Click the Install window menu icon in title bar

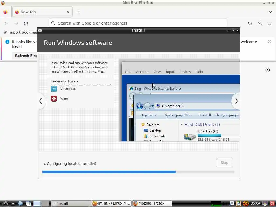tap(40, 30)
